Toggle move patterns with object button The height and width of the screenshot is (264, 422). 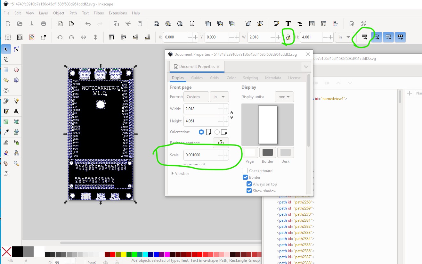[x=400, y=37]
